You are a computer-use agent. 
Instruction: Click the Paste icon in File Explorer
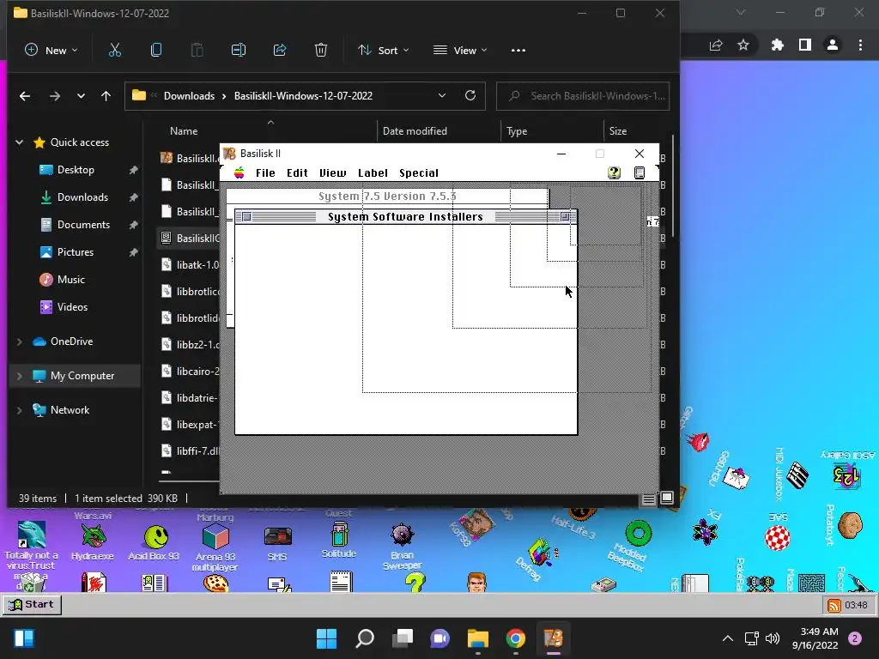pyautogui.click(x=197, y=50)
